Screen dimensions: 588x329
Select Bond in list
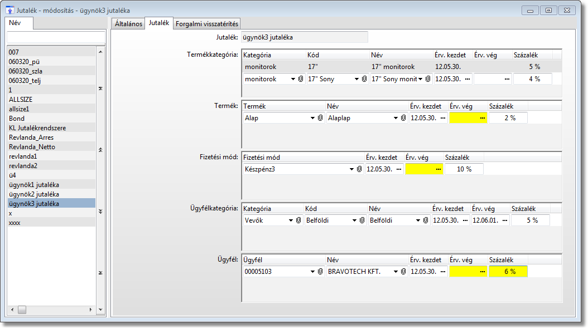(51, 118)
